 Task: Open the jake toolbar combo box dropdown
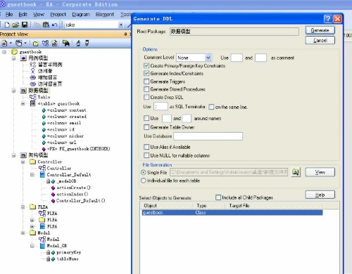(121, 25)
